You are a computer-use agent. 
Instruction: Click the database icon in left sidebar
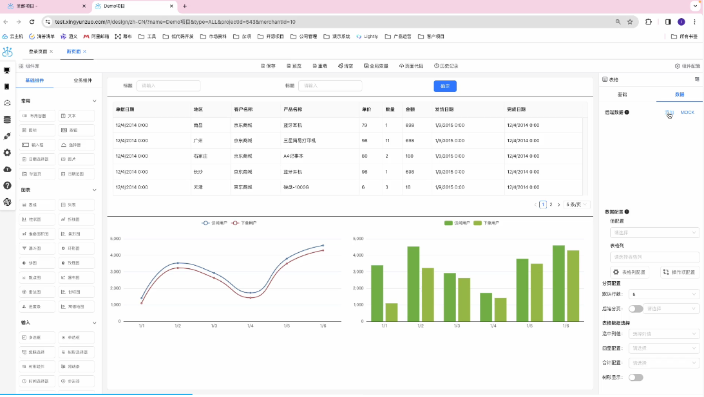tap(7, 119)
